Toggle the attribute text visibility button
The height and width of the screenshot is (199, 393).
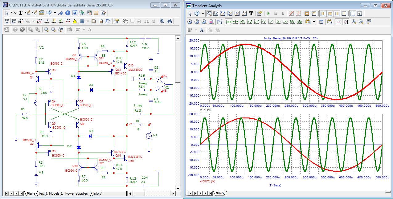(x=6, y=21)
